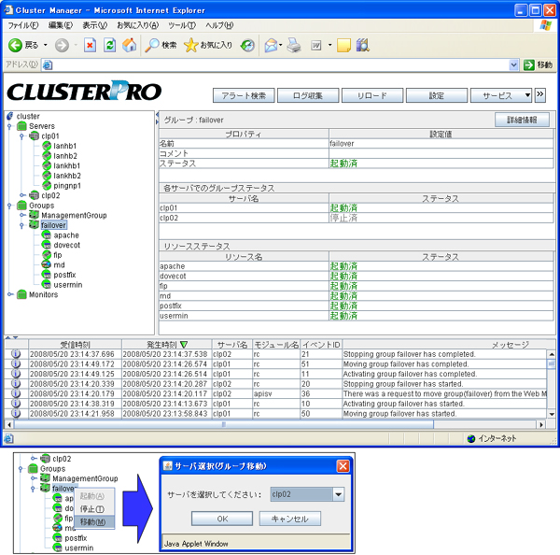Open the ファイル(F) menu
560x555 pixels.
pos(23,24)
